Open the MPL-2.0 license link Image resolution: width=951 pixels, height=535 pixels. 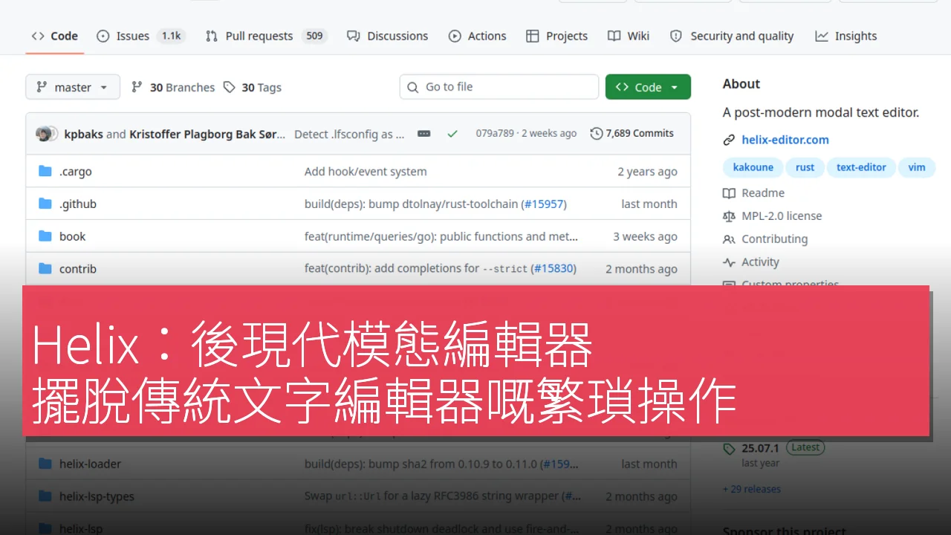[x=782, y=216]
